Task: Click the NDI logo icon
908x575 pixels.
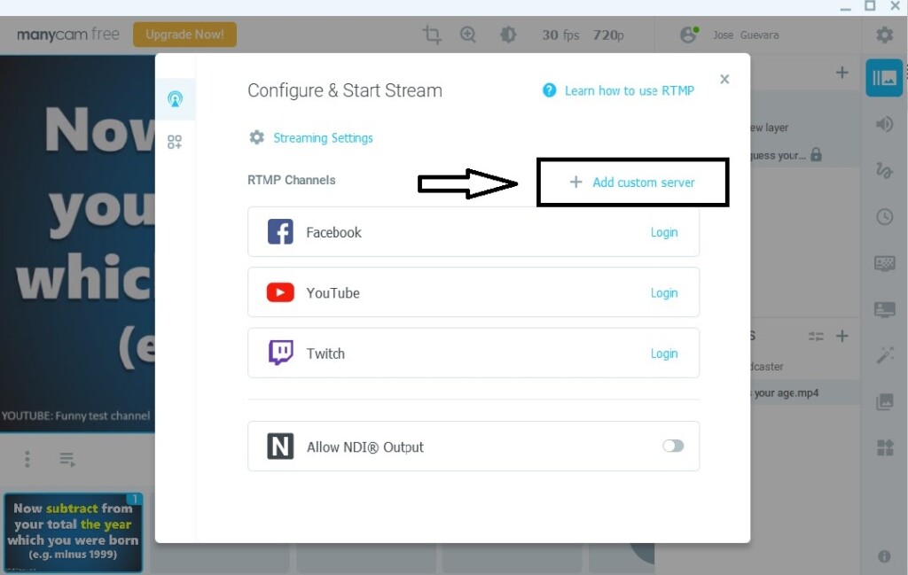Action: click(x=280, y=447)
